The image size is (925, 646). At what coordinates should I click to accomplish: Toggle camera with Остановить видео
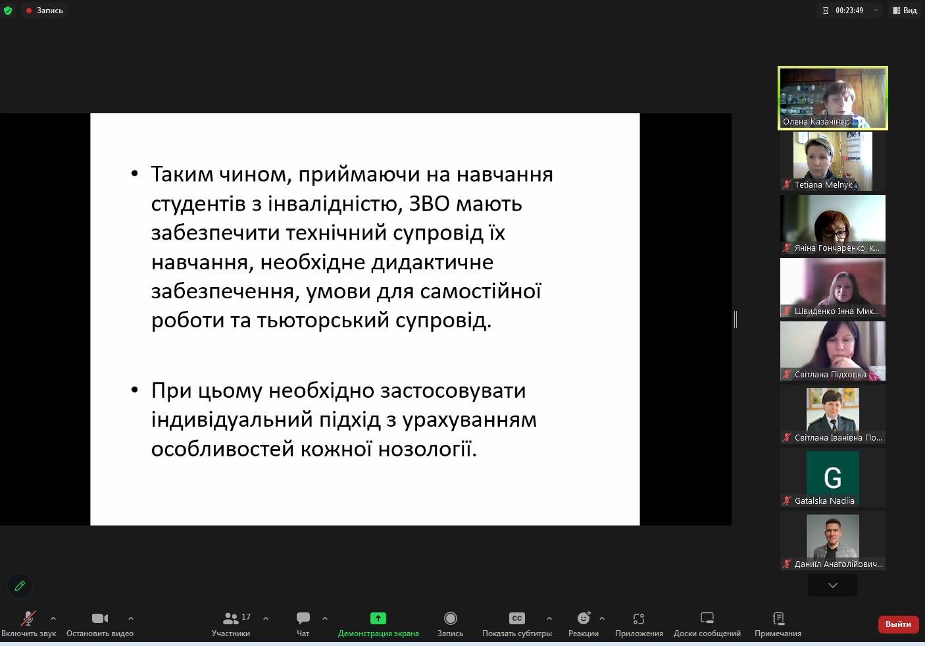(100, 618)
